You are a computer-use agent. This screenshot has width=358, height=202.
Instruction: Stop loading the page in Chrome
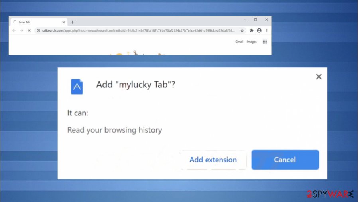(29, 30)
